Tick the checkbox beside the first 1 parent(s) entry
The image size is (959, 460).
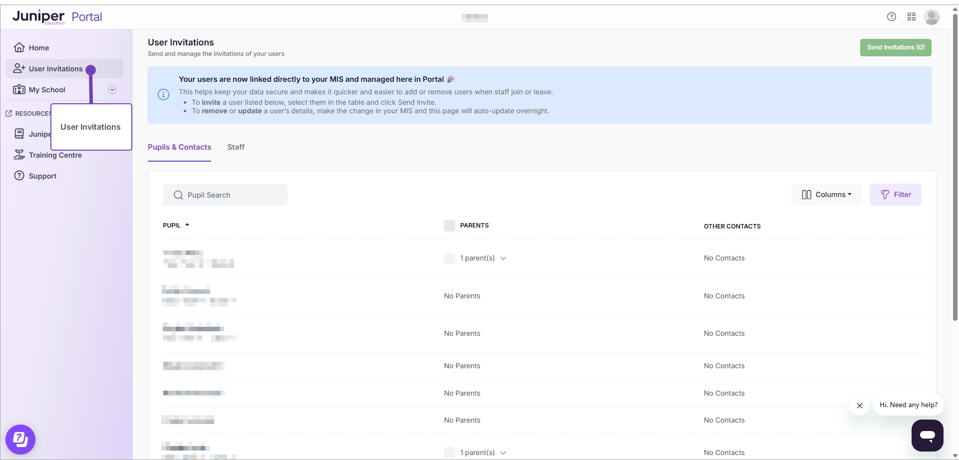click(x=449, y=258)
